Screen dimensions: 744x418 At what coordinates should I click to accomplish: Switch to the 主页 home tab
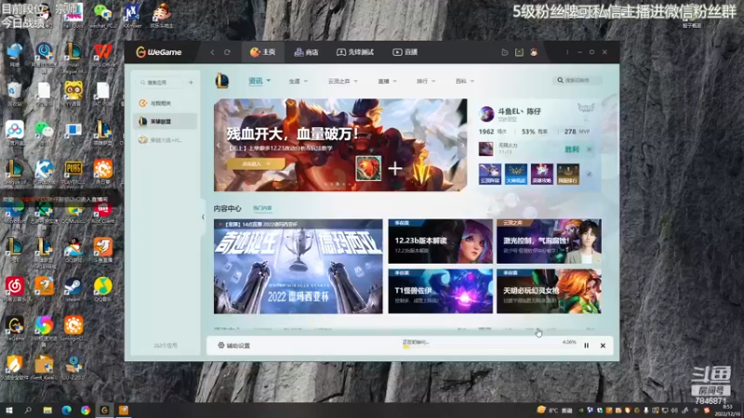click(x=263, y=52)
